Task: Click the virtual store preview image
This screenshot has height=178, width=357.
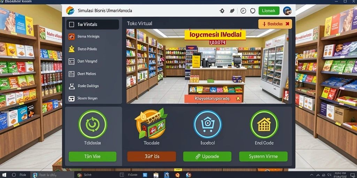Action: (207, 66)
